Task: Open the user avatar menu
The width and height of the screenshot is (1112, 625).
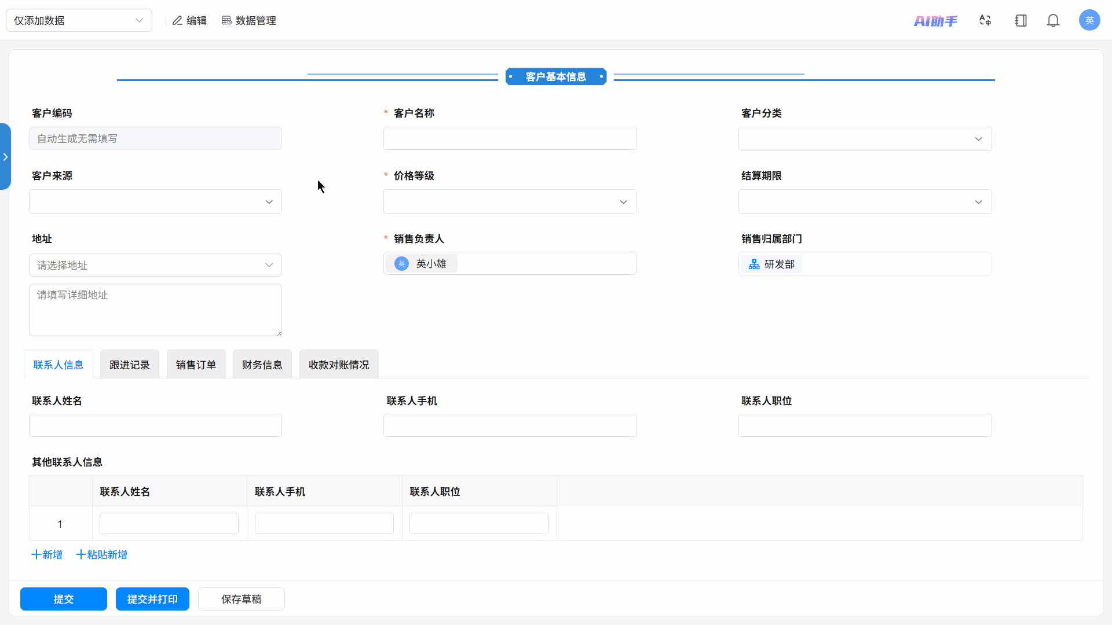Action: point(1089,20)
